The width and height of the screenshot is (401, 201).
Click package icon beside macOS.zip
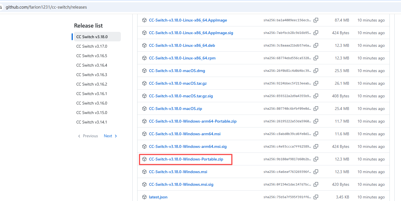[x=144, y=109]
